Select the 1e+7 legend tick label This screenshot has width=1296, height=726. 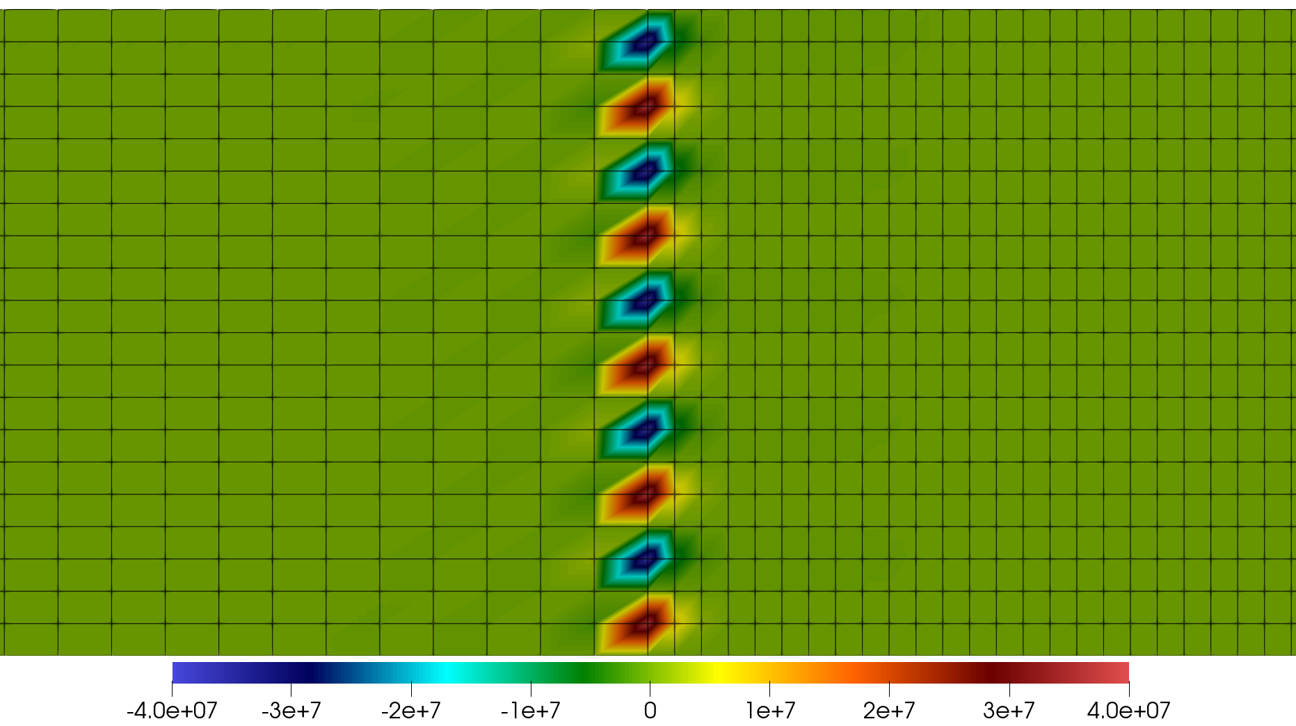[770, 710]
